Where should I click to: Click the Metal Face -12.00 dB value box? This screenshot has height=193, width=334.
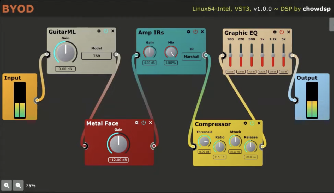pyautogui.click(x=118, y=160)
